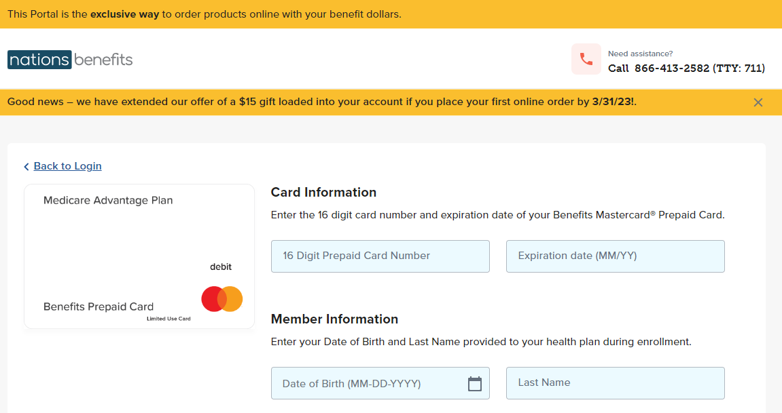Screen dimensions: 782x413
Task: Click the nations benefits logo
Action: pyautogui.click(x=70, y=59)
